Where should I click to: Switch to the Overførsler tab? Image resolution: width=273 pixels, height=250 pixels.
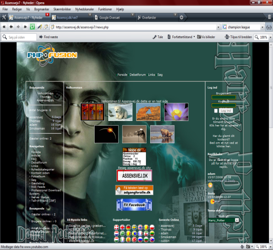click(x=157, y=17)
